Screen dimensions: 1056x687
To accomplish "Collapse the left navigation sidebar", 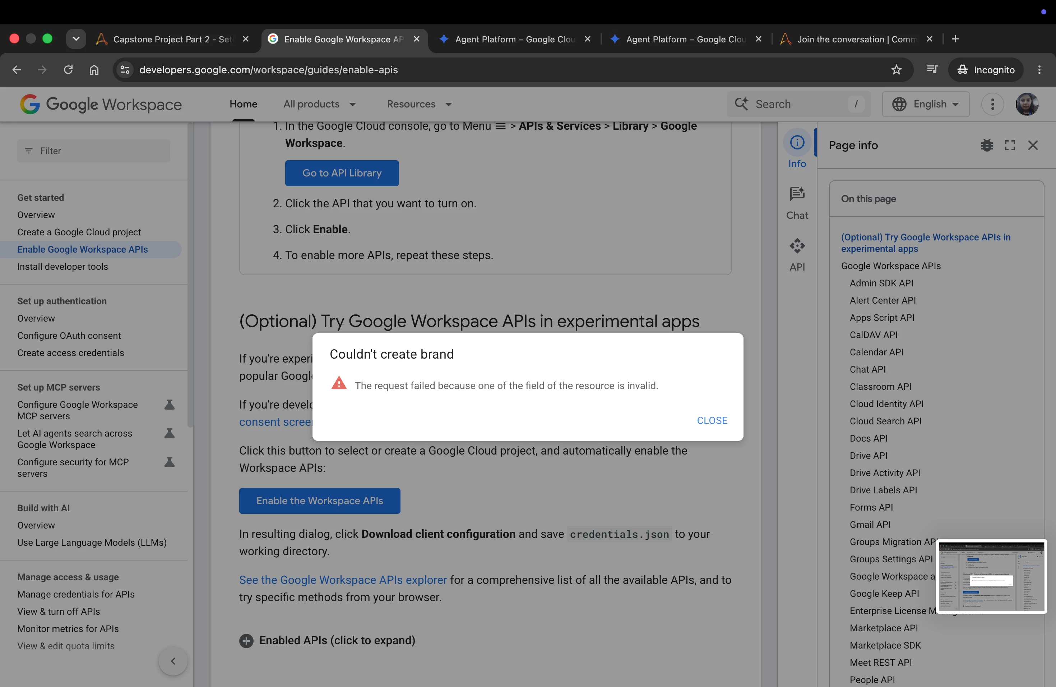I will pos(173,661).
